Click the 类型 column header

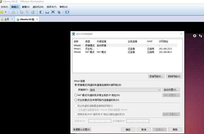pyautogui.click(x=88, y=41)
